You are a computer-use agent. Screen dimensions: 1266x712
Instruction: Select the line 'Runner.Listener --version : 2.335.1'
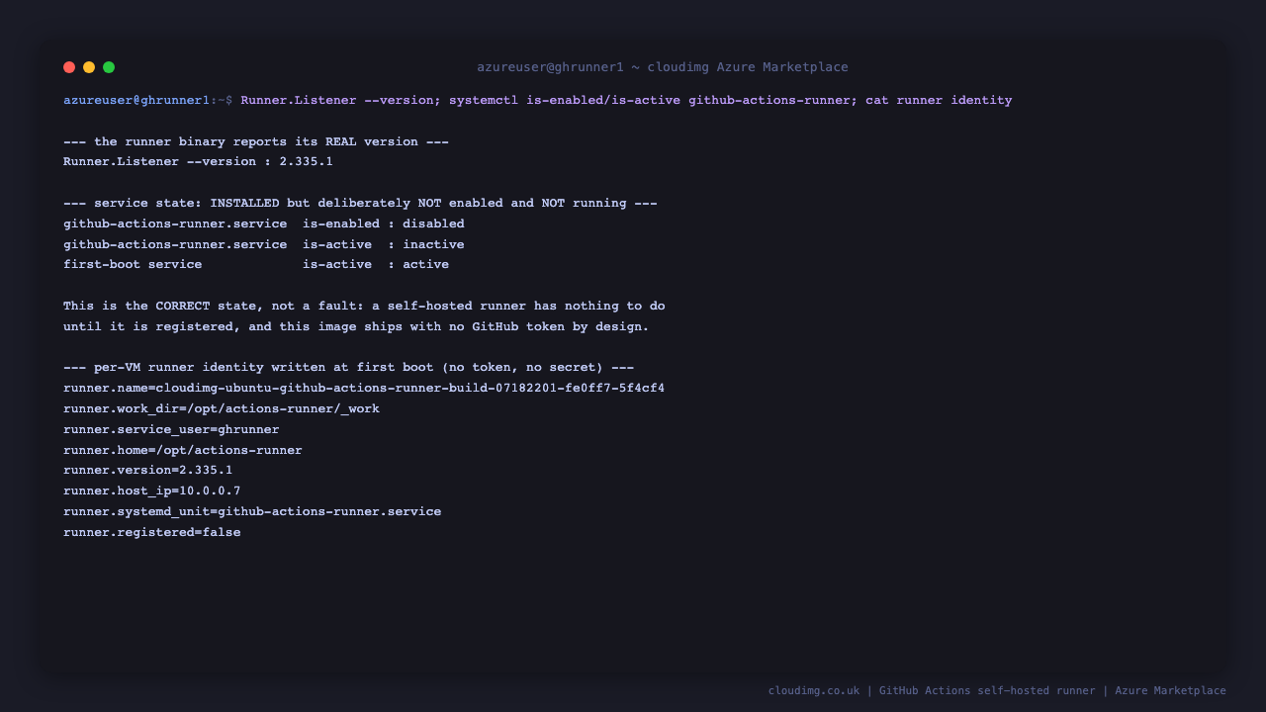click(198, 161)
